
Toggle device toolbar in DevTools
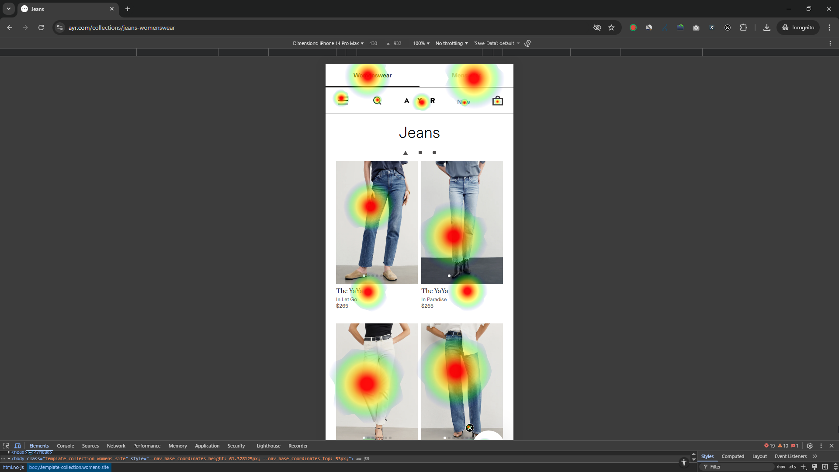[17, 446]
